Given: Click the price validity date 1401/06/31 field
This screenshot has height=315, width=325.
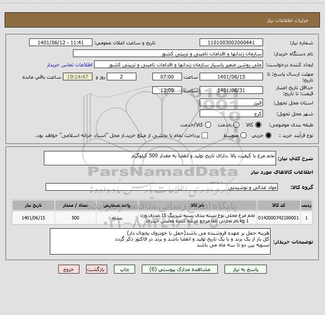Looking at the screenshot, I should 231,90.
